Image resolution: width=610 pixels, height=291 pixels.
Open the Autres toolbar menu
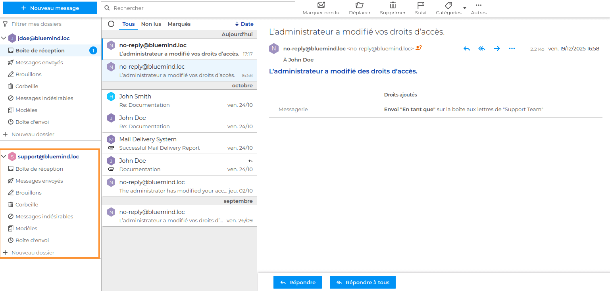pos(478,5)
